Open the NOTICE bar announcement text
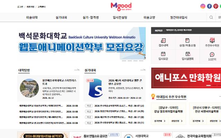This screenshot has width=221, height=138. (179, 30)
